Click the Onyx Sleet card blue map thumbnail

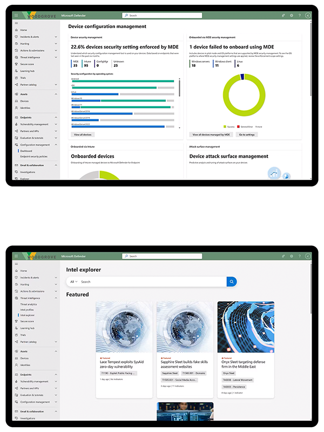coord(246,327)
